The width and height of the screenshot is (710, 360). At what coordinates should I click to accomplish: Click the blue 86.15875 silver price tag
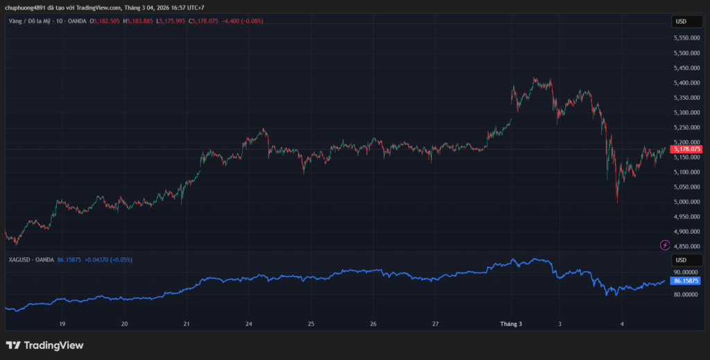[x=686, y=281]
